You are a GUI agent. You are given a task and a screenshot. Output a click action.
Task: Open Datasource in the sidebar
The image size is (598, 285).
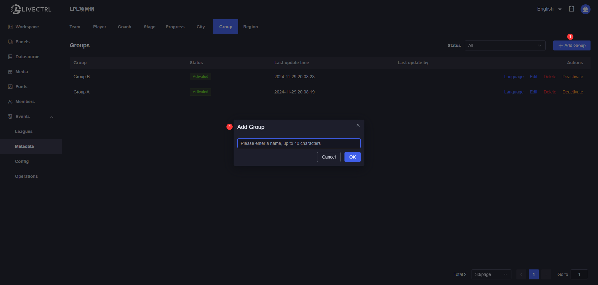27,57
